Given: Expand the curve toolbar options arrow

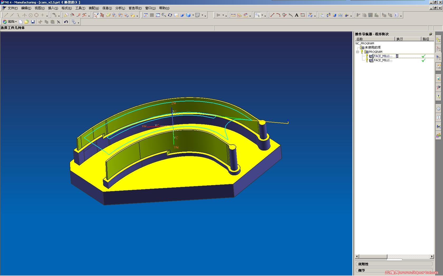Looking at the screenshot, I should [x=47, y=16].
